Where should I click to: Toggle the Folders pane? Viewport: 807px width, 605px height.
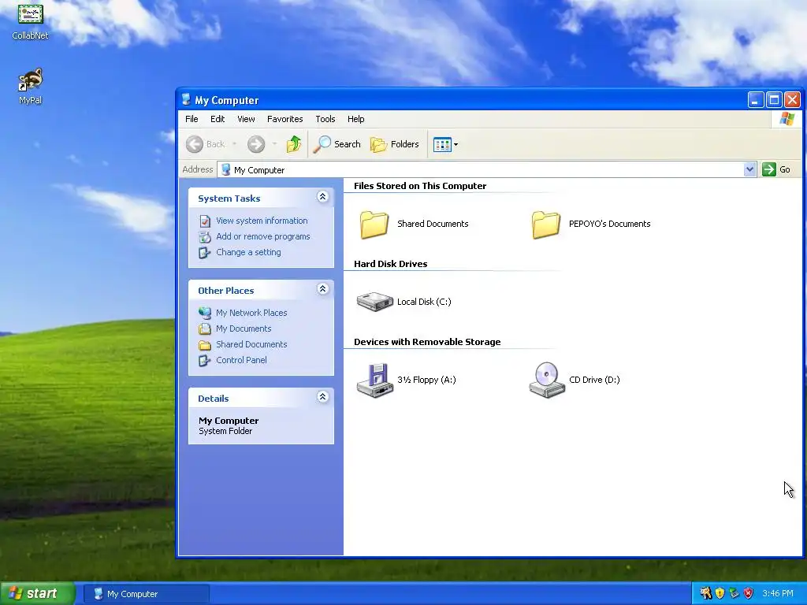coord(395,144)
